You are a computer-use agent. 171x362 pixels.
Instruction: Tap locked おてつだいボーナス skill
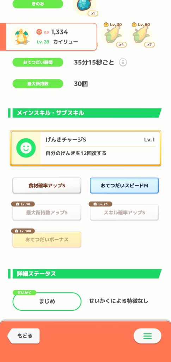[47, 239]
